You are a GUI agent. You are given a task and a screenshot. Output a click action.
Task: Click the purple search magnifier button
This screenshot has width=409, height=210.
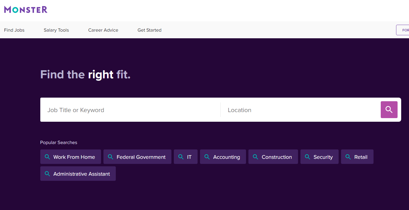point(389,110)
